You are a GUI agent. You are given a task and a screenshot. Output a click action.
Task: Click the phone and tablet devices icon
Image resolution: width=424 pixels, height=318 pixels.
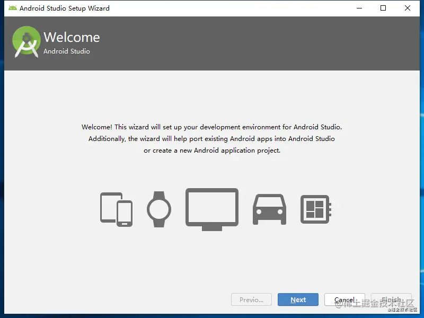coord(116,209)
